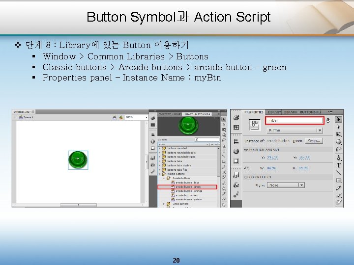354x265 pixels.
Task: Click the button symbol icon in Properties
Action: (255, 125)
